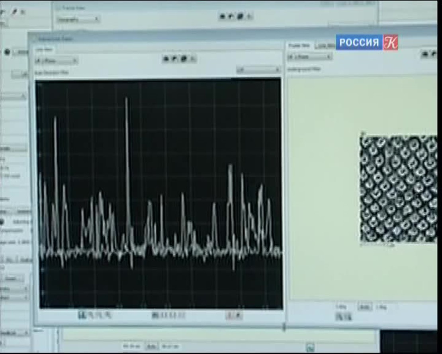Screen dimensions: 442x354
Task: Click the third, round icon in the line view toolbar
Action: click(x=184, y=59)
